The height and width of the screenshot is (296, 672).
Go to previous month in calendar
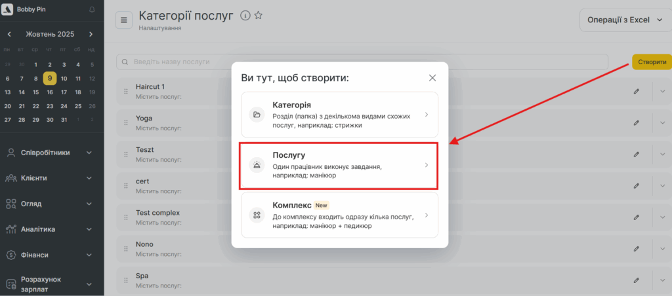(9, 34)
